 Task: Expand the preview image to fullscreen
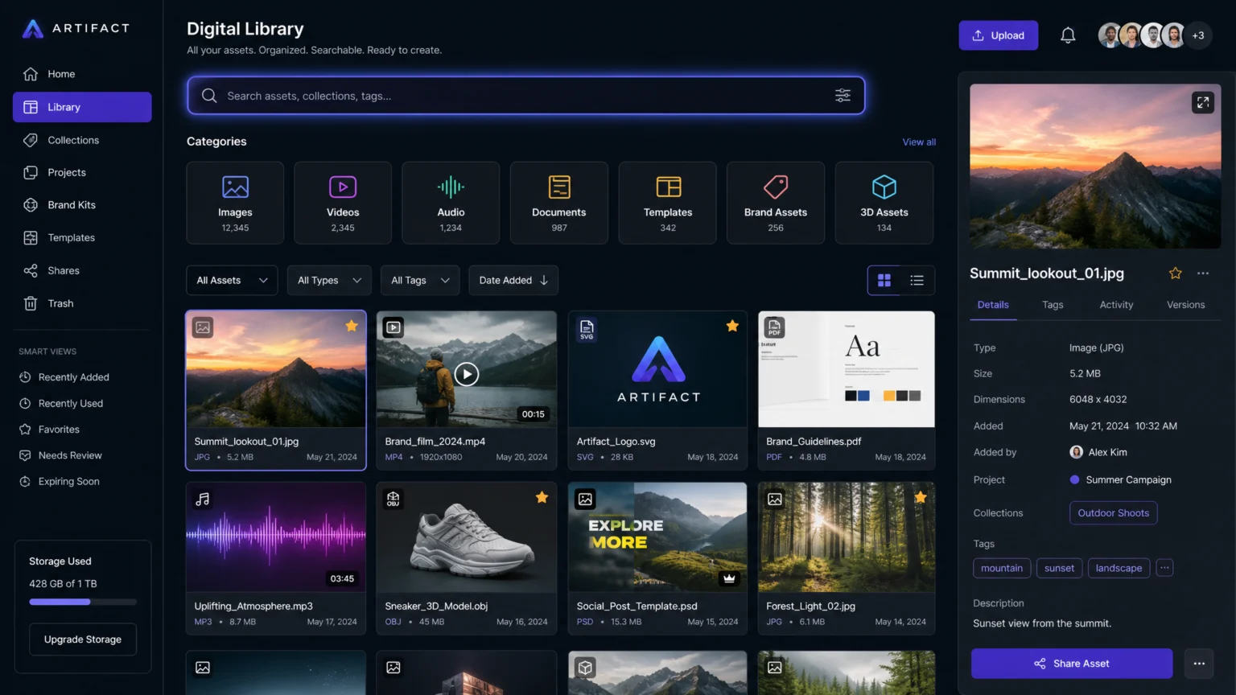(1202, 102)
